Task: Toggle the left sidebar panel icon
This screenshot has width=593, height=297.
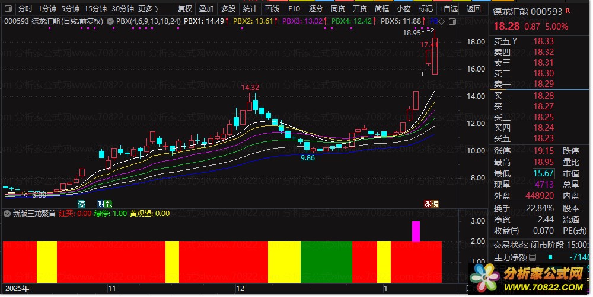Action: 8,8
